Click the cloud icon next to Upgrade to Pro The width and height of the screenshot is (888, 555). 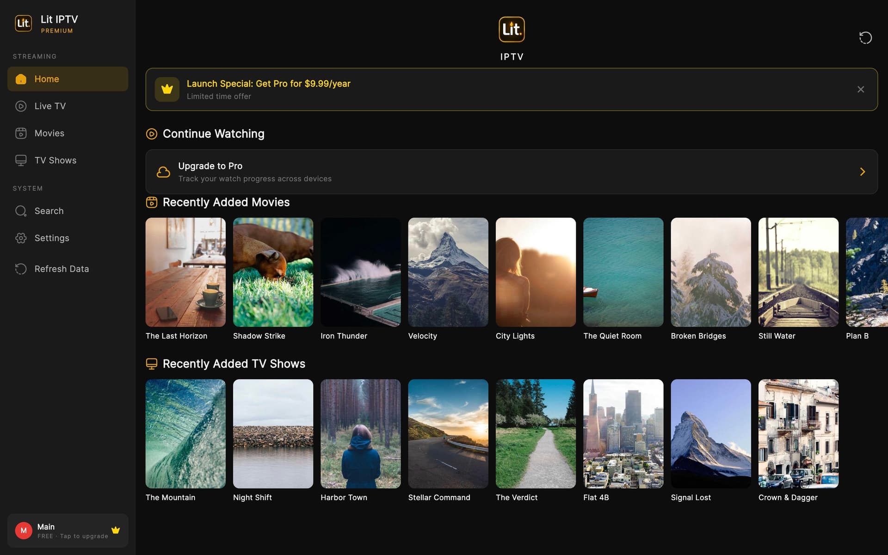pos(164,172)
